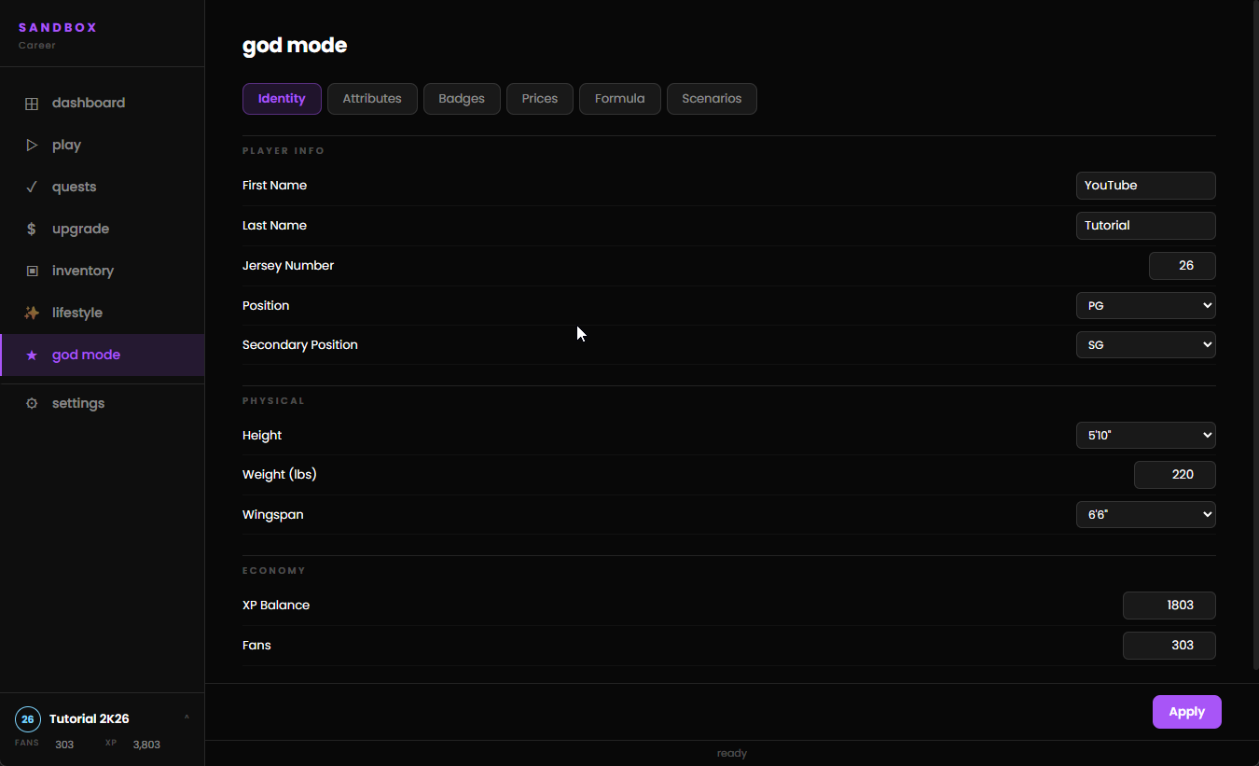1259x766 pixels.
Task: Click the quests checkmark icon
Action: pos(32,187)
